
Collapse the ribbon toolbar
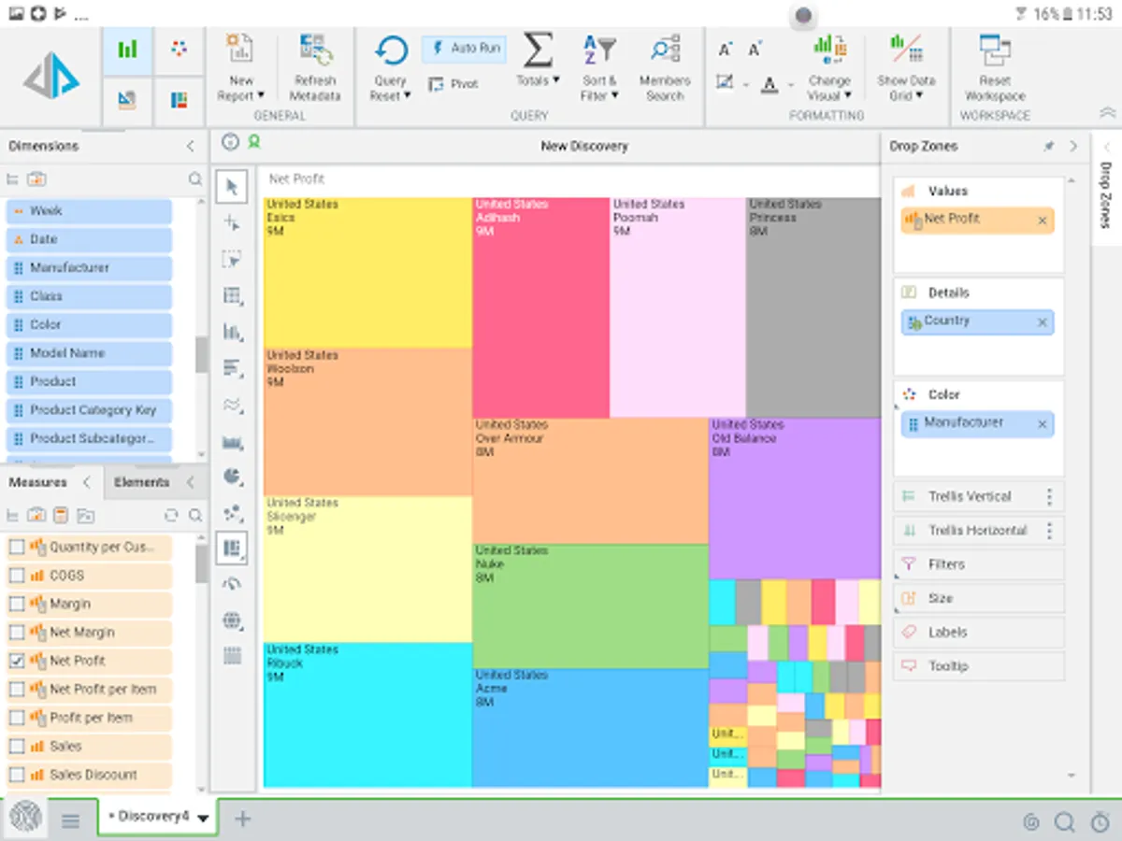tap(1106, 112)
